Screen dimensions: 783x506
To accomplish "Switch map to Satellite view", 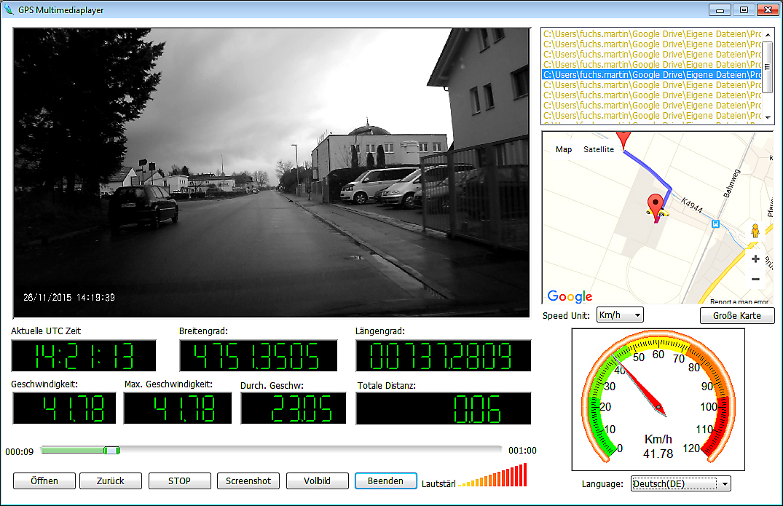I will [x=598, y=149].
